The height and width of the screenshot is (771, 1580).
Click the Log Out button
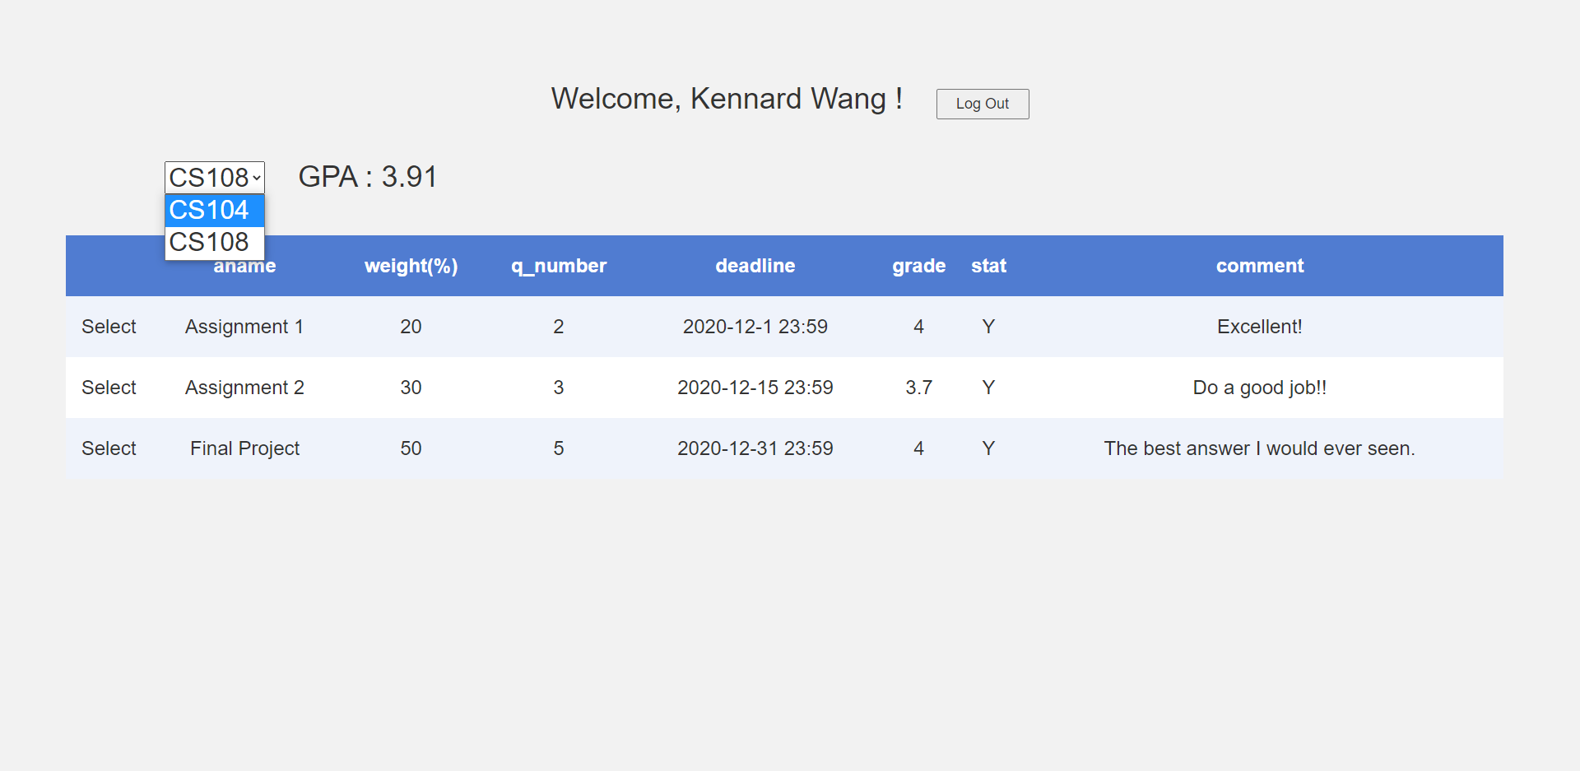(x=982, y=104)
